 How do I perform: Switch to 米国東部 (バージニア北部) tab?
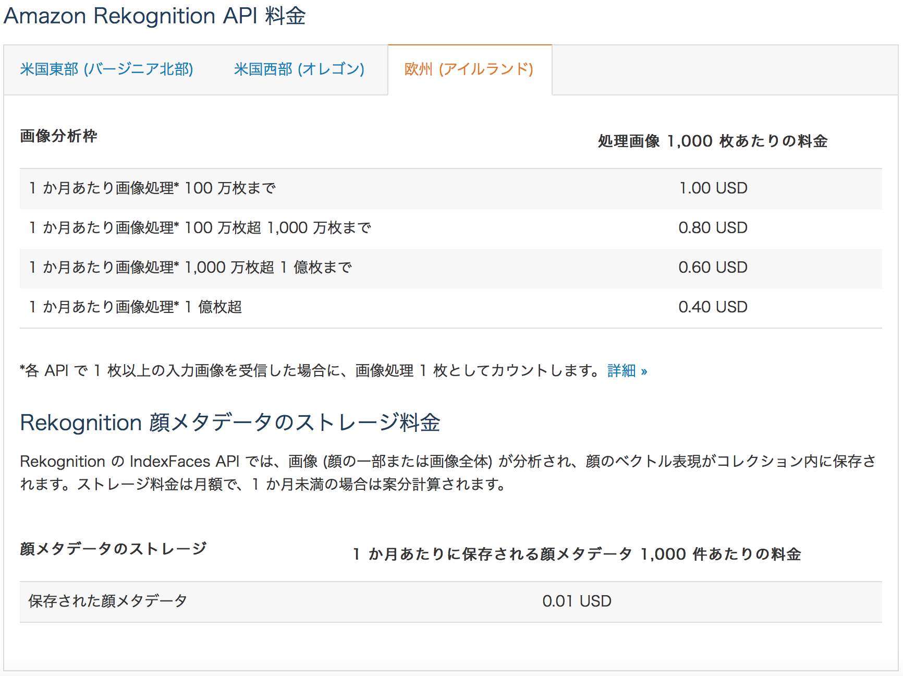coord(106,69)
